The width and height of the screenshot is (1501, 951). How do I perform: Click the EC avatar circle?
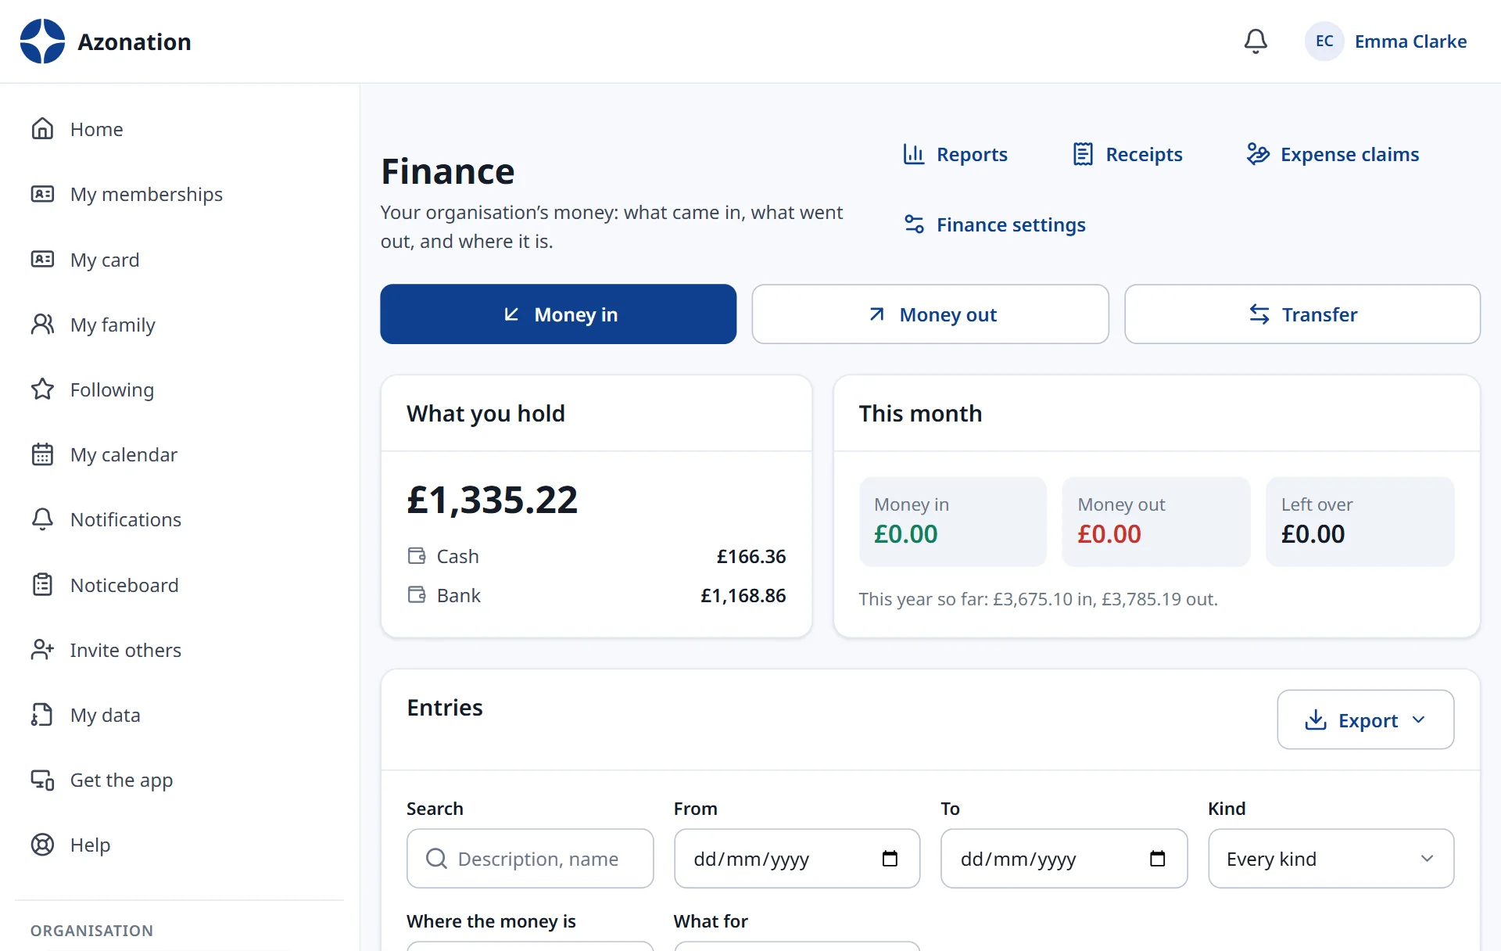pos(1324,41)
